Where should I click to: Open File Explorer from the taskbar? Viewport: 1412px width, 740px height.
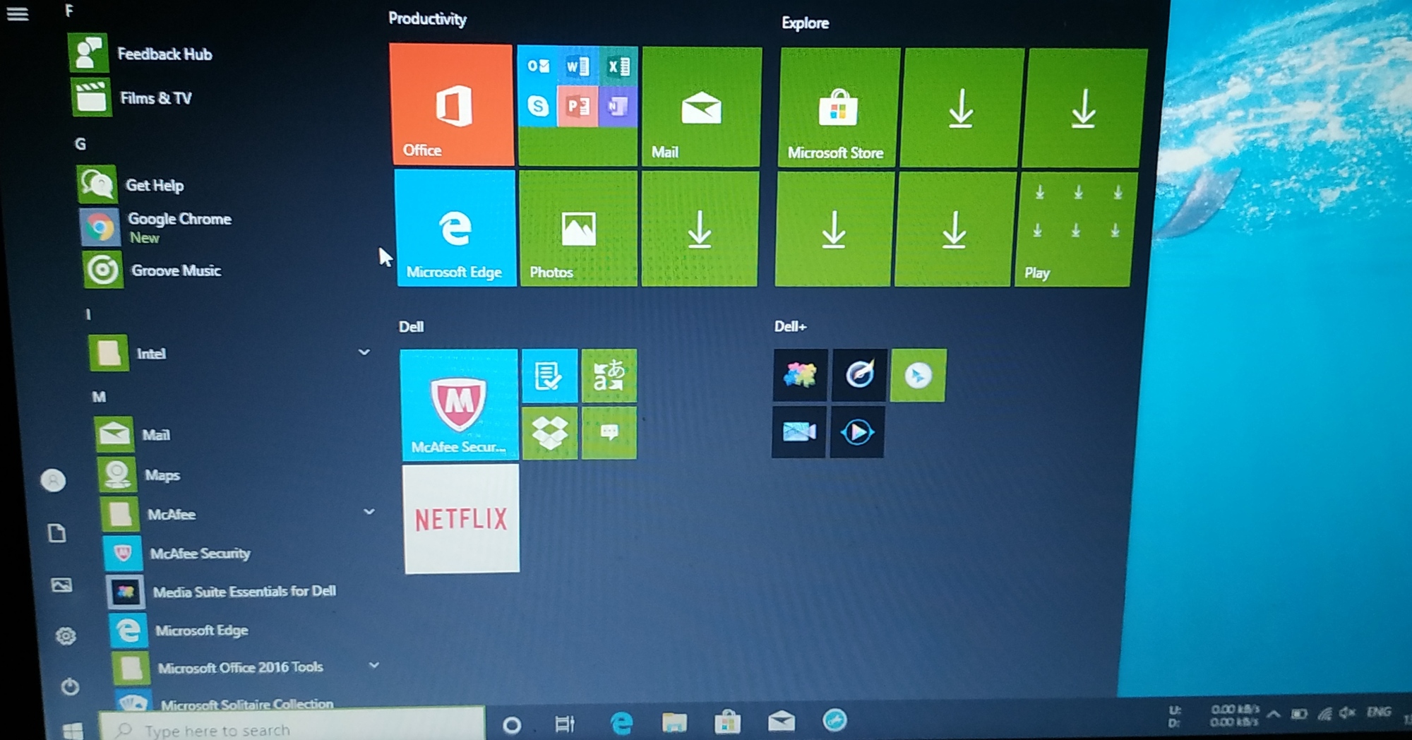(674, 722)
